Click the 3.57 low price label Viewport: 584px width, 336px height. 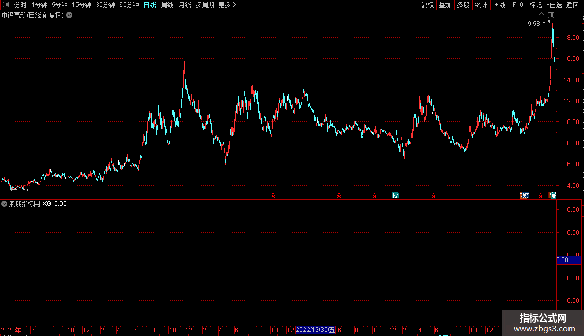click(x=23, y=190)
